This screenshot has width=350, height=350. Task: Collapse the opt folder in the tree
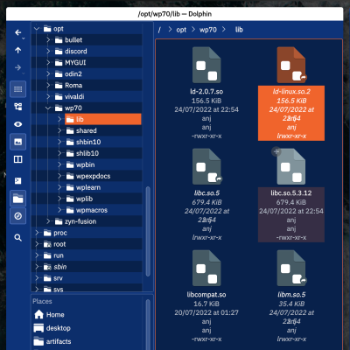click(x=37, y=29)
